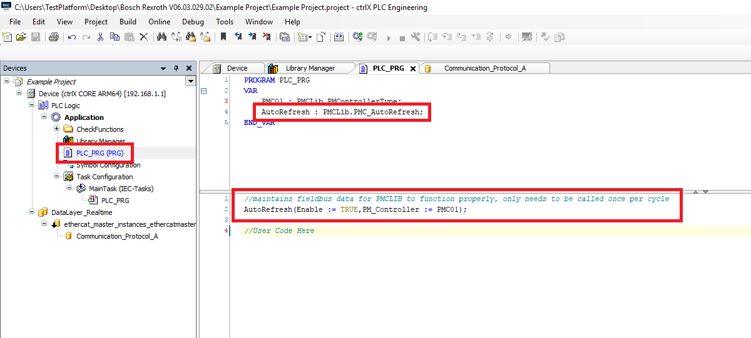Toggle bookmark with the bookmark icon

pos(223,37)
